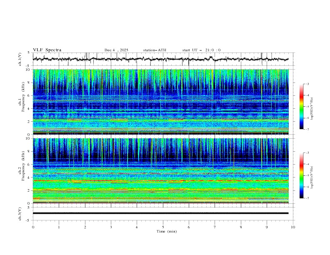Click time axis tick label '9'
Image resolution: width=330 pixels, height=255 pixels.
pyautogui.click(x=267, y=227)
